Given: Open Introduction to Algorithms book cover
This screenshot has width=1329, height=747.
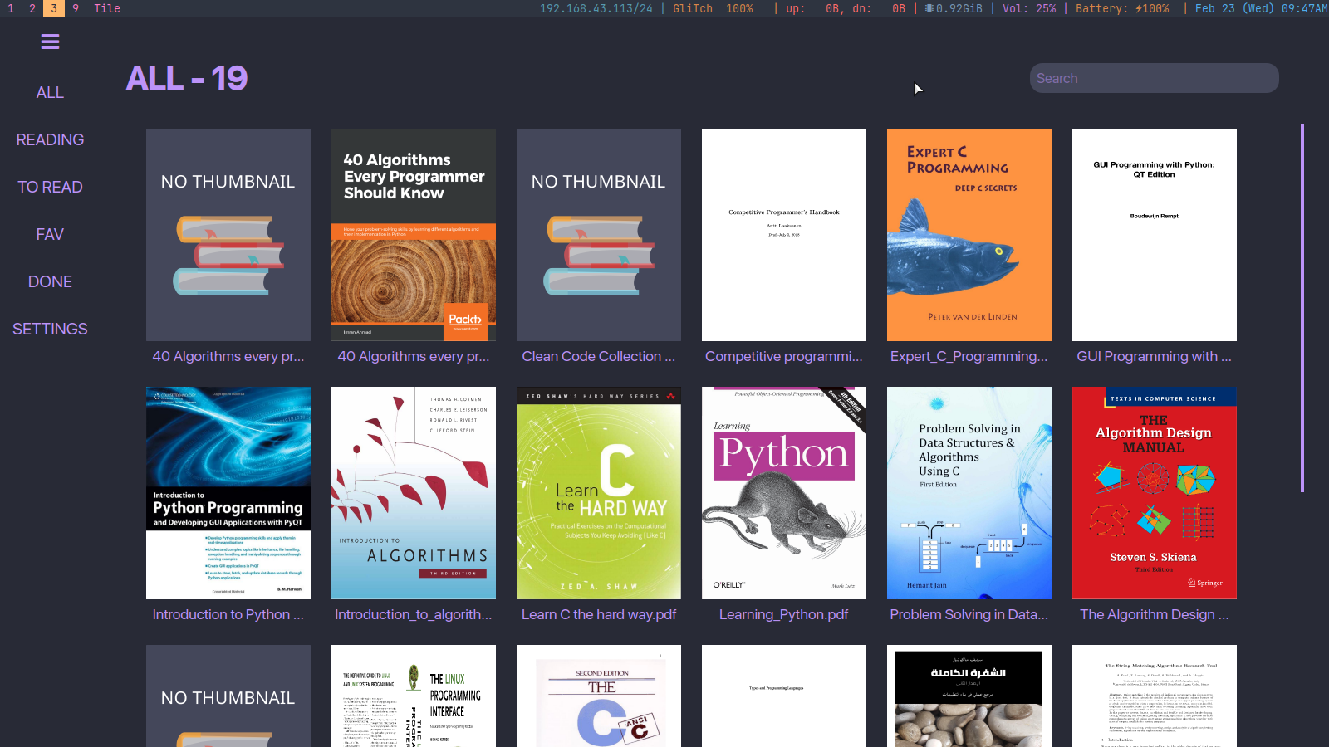Looking at the screenshot, I should [x=414, y=493].
